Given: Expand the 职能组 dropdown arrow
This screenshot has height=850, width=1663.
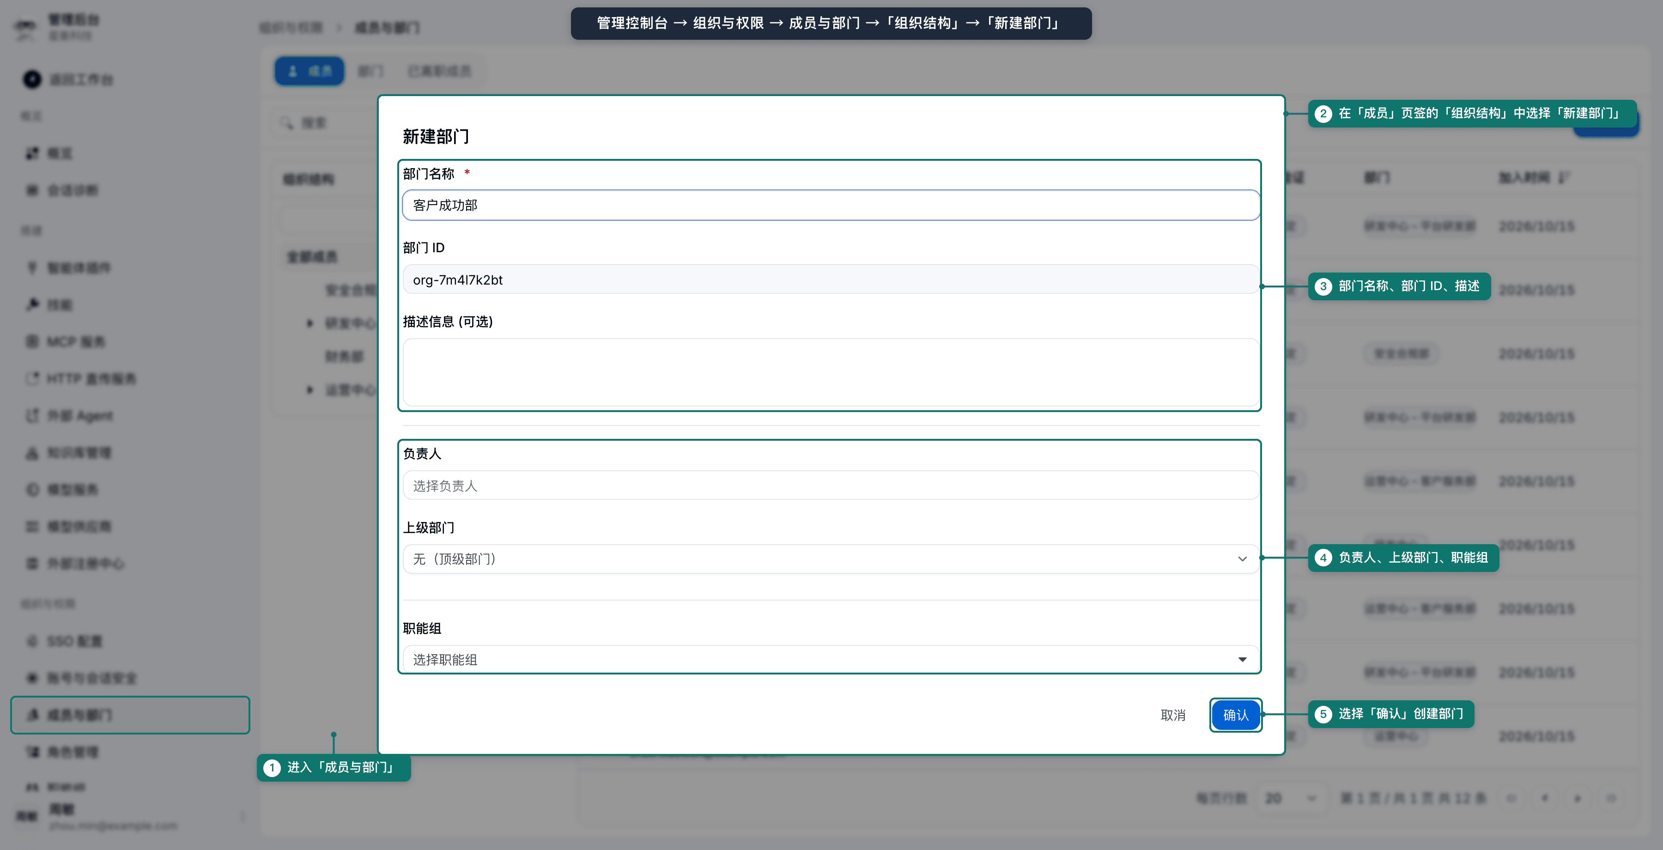Looking at the screenshot, I should (1242, 659).
